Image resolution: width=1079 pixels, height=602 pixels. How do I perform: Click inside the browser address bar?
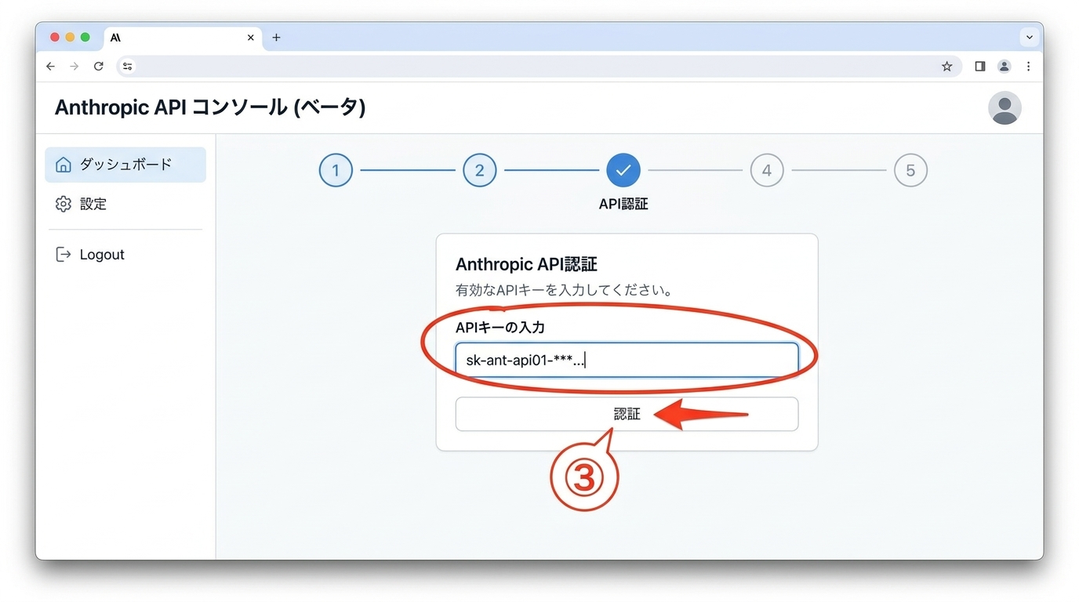pos(470,67)
